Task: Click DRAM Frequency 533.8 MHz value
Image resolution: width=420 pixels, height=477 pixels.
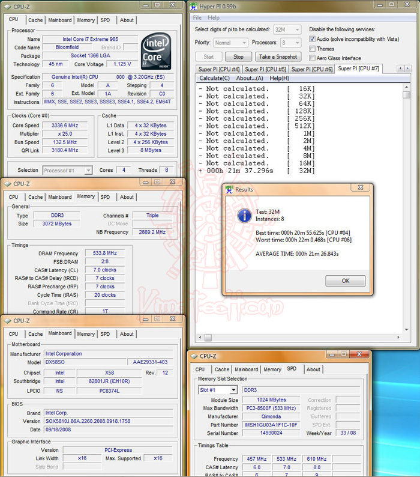Action: click(x=105, y=253)
